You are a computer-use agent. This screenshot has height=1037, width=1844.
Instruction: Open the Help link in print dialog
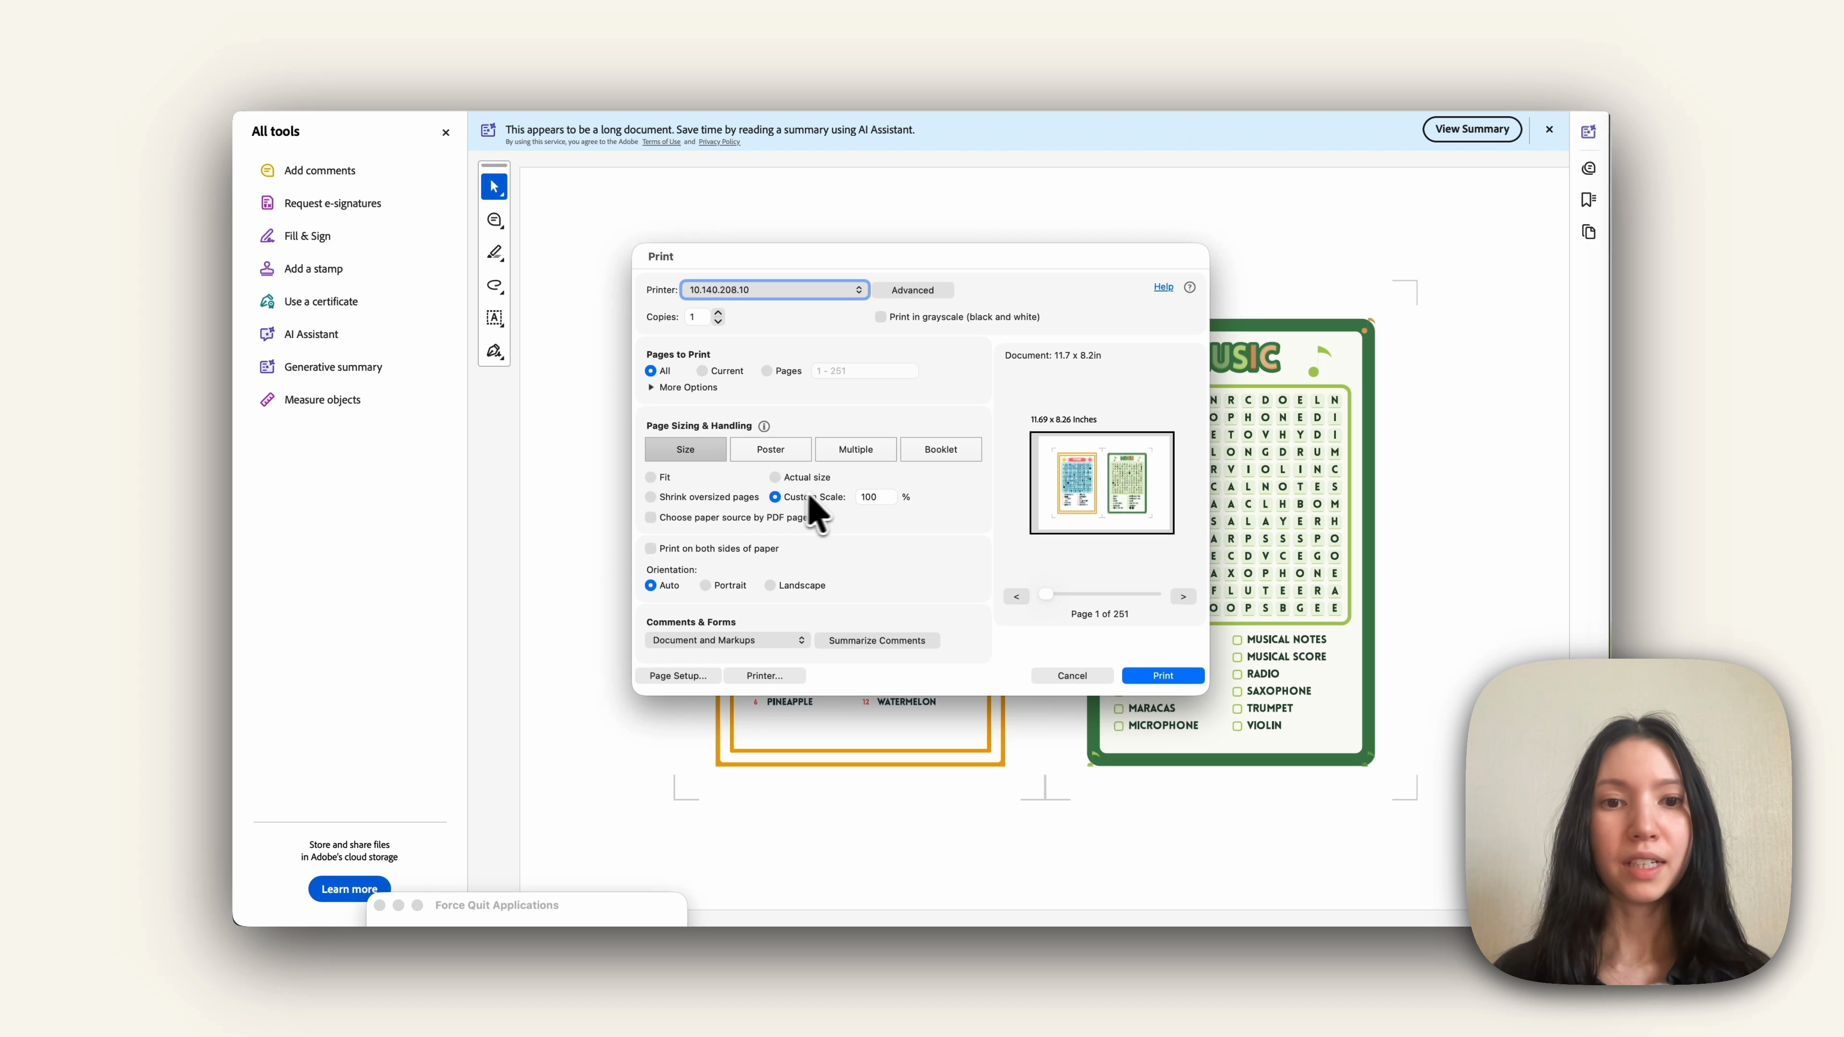(x=1163, y=287)
